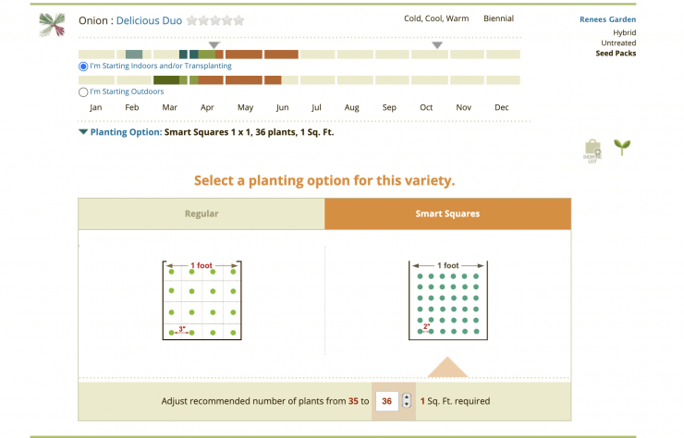The width and height of the screenshot is (684, 438).
Task: Click the green seedling sprout icon
Action: click(x=622, y=148)
